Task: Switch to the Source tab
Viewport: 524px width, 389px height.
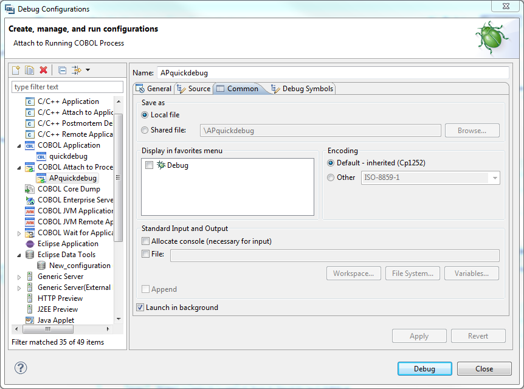Action: pyautogui.click(x=194, y=89)
